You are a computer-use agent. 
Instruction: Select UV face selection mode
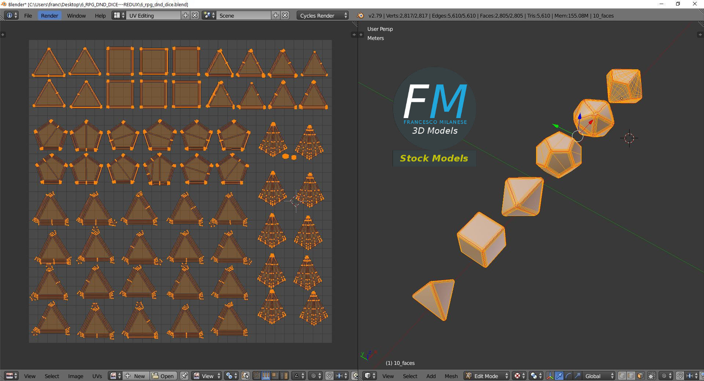(x=275, y=376)
